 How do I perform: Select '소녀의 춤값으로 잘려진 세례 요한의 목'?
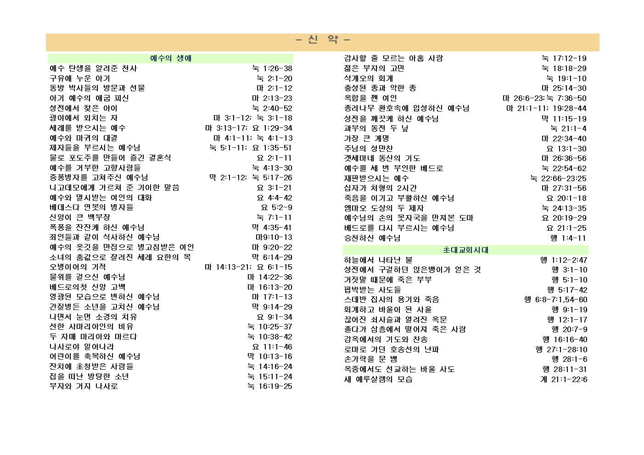coord(120,257)
